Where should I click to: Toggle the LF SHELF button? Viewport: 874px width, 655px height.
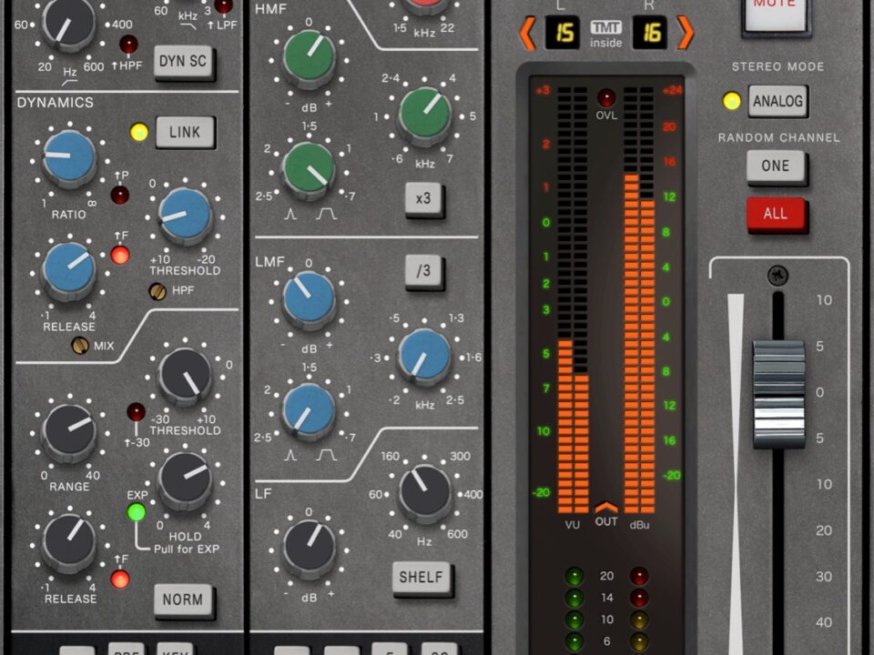[422, 578]
